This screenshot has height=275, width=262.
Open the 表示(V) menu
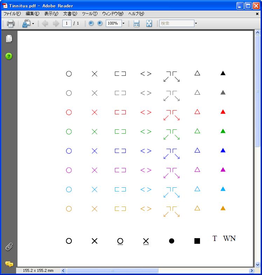[x=51, y=14]
